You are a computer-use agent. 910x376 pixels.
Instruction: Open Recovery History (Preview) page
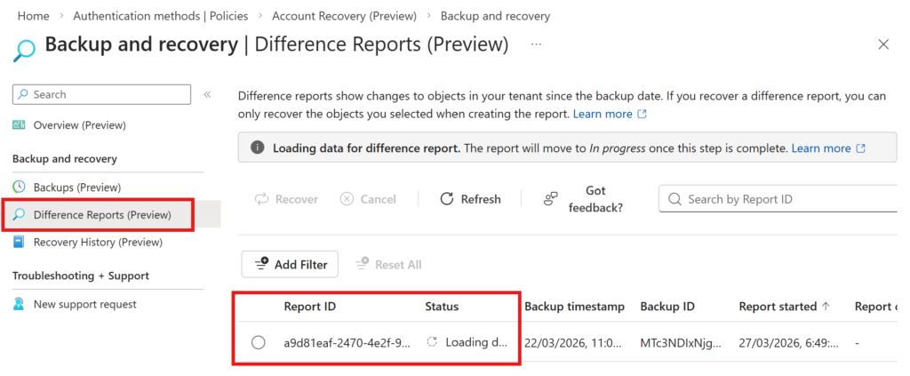coord(98,242)
